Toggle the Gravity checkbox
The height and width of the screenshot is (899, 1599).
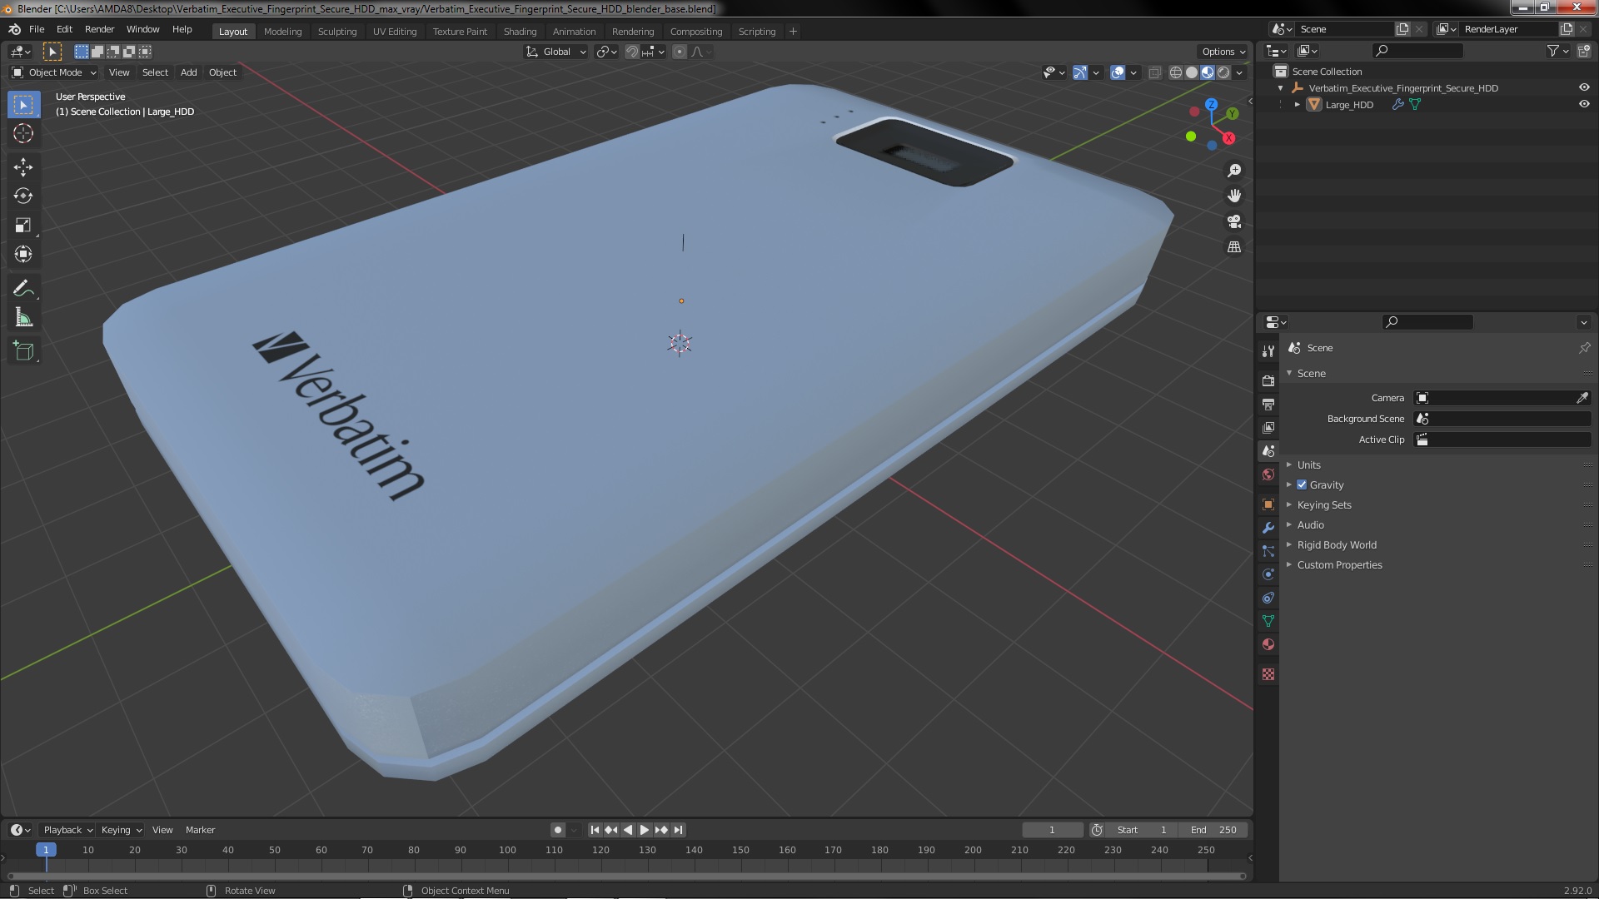pyautogui.click(x=1302, y=484)
